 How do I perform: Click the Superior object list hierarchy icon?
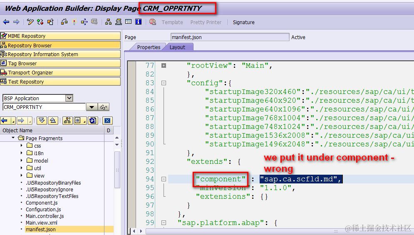pyautogui.click(x=67, y=121)
